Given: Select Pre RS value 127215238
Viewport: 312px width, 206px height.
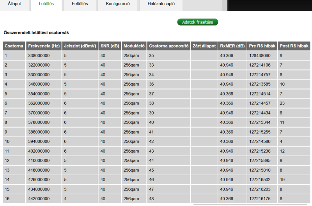Looking at the screenshot, I should [262, 151].
